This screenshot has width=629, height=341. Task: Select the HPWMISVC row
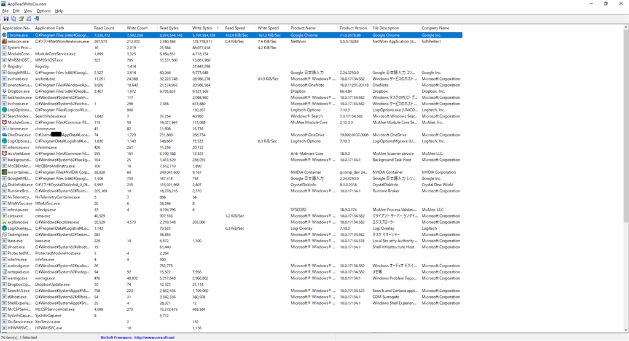[232, 328]
